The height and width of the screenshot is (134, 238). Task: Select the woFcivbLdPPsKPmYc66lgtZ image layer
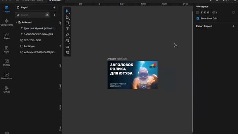click(39, 52)
